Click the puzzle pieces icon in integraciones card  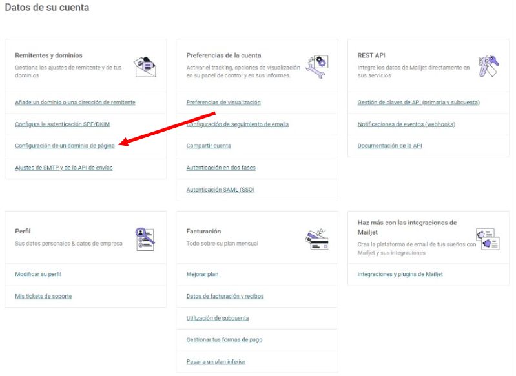click(x=488, y=239)
